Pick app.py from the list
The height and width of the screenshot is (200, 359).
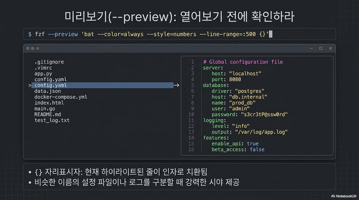click(x=43, y=74)
